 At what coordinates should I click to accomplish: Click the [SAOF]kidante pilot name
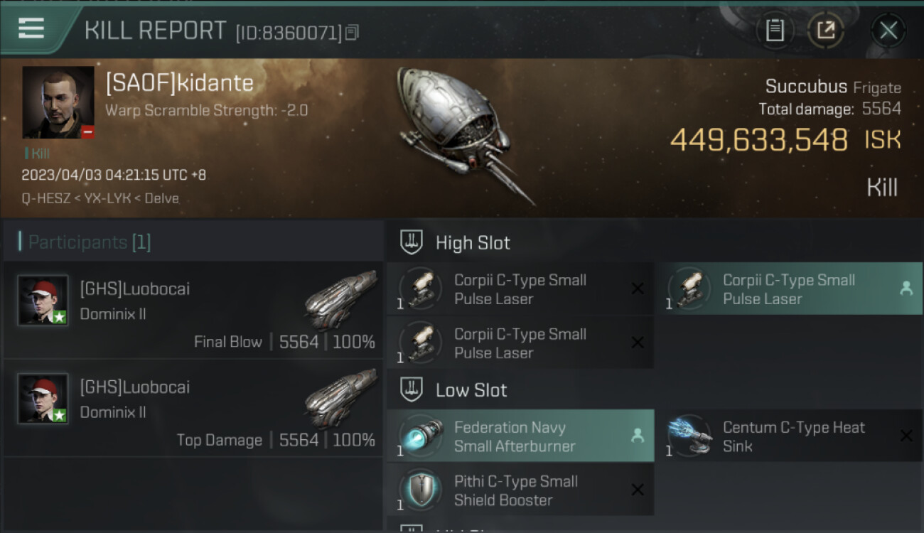[179, 83]
